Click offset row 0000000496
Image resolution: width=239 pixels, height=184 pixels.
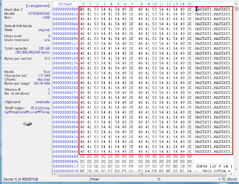coord(65,162)
